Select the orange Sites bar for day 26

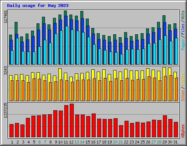(149, 89)
